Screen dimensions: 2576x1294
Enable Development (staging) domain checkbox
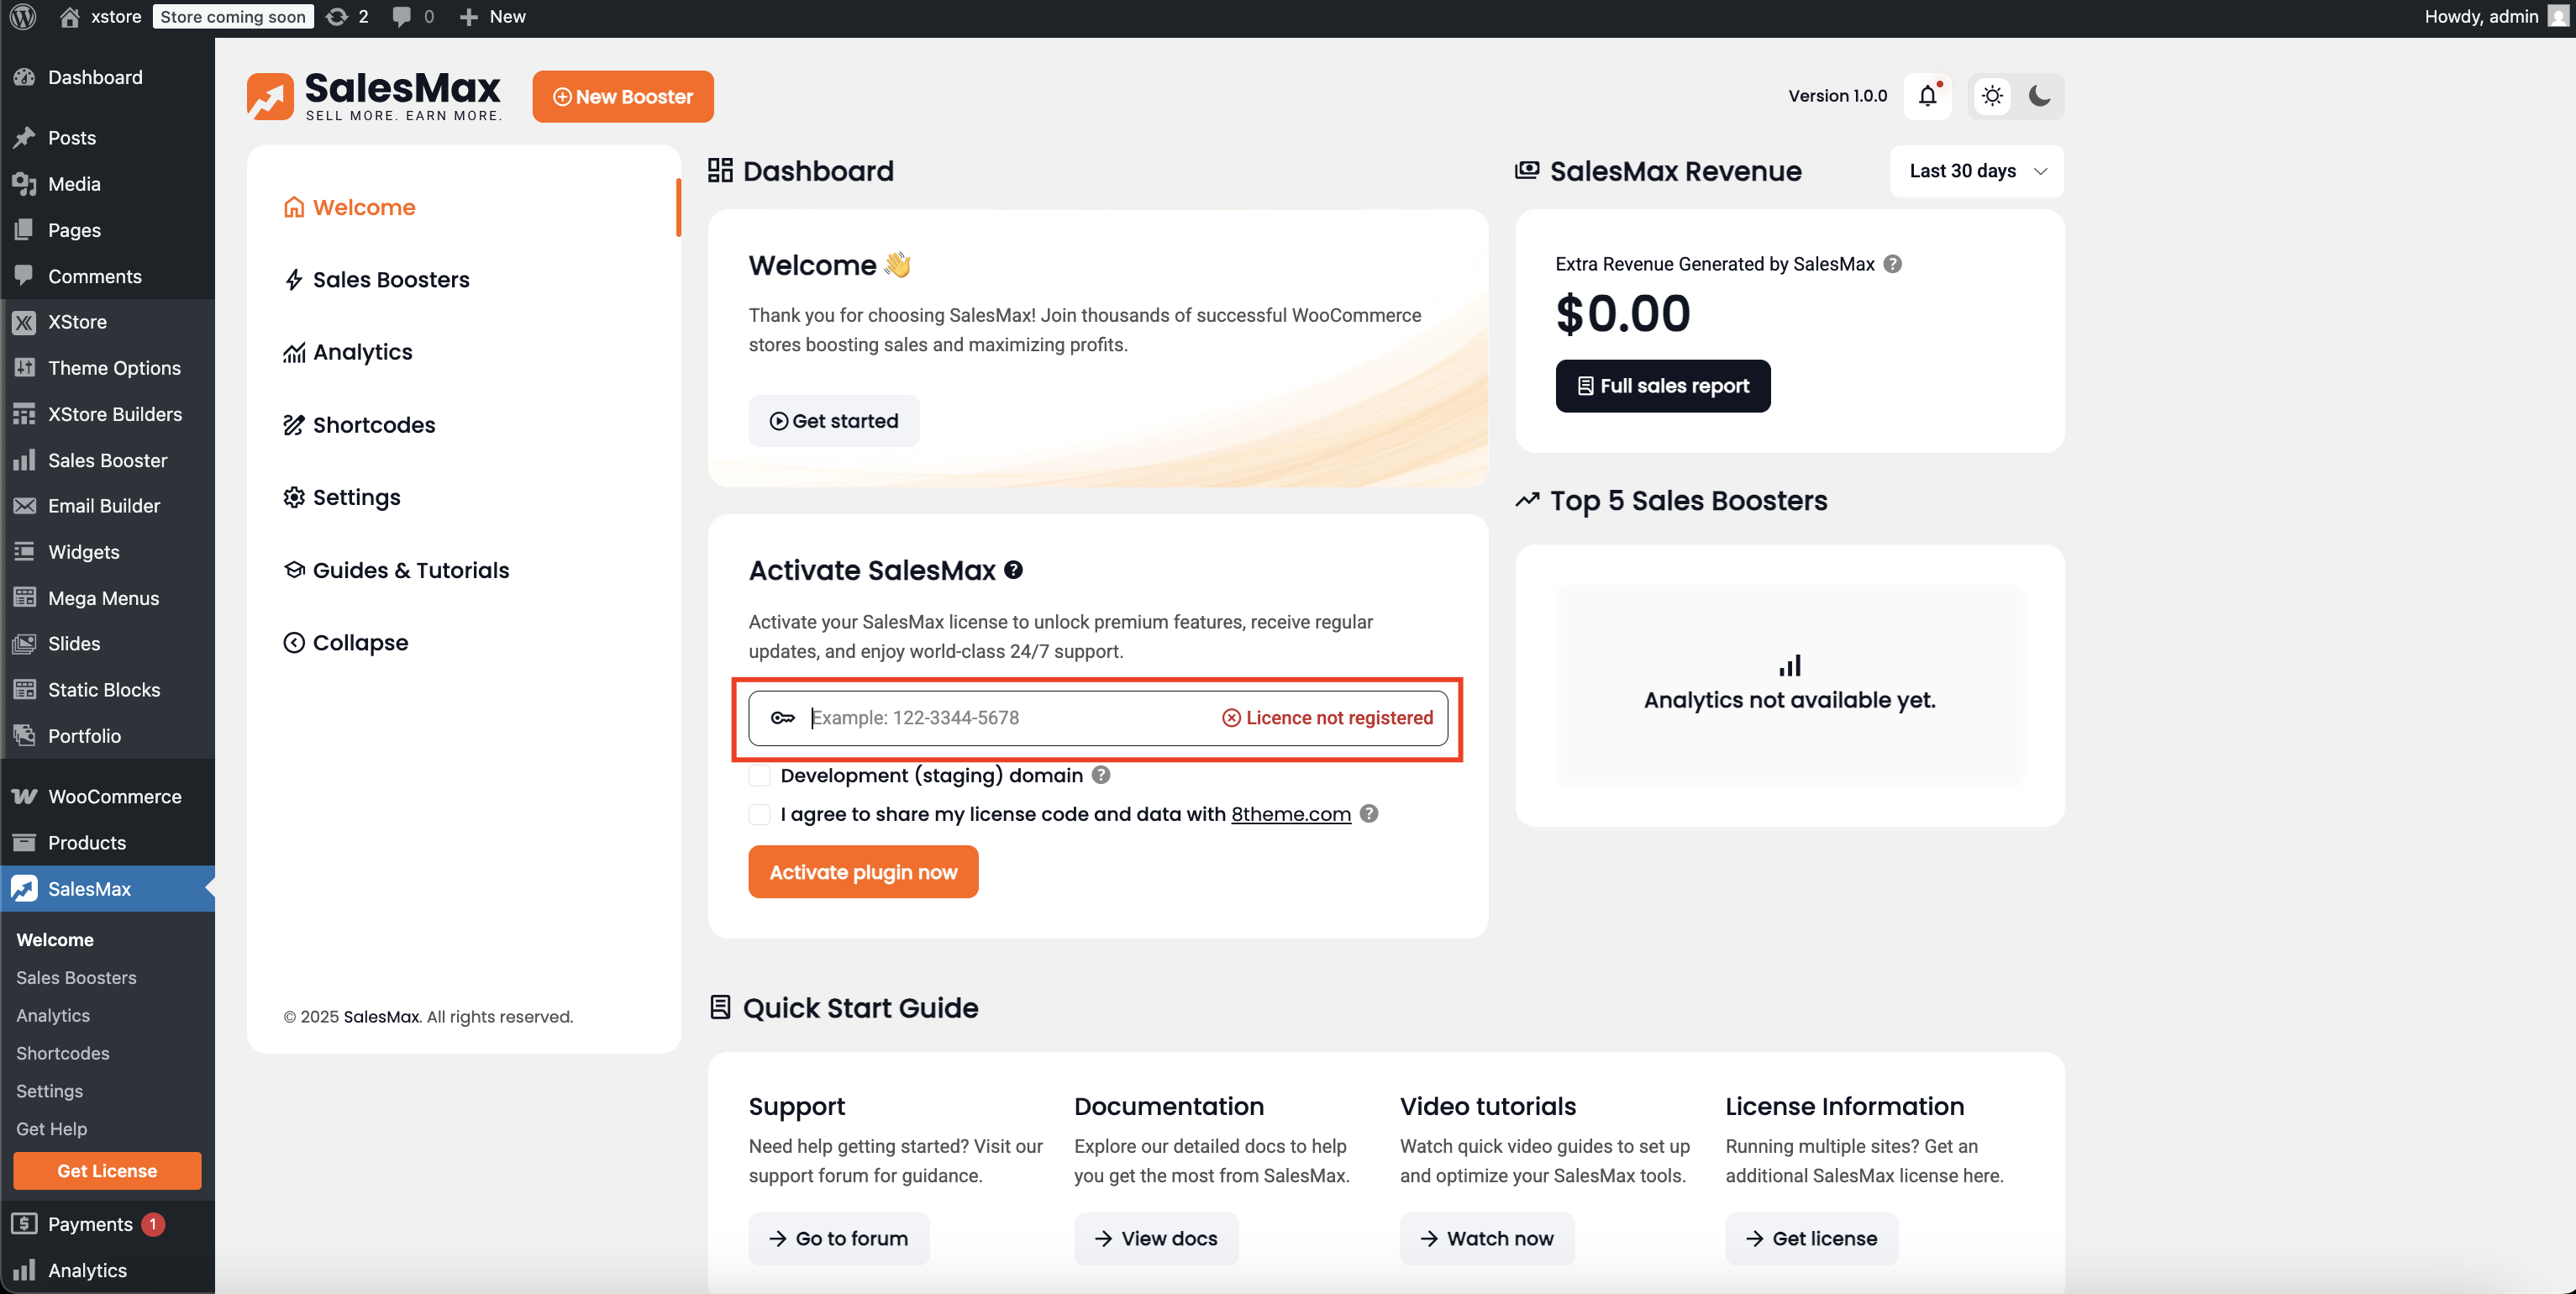pos(760,776)
